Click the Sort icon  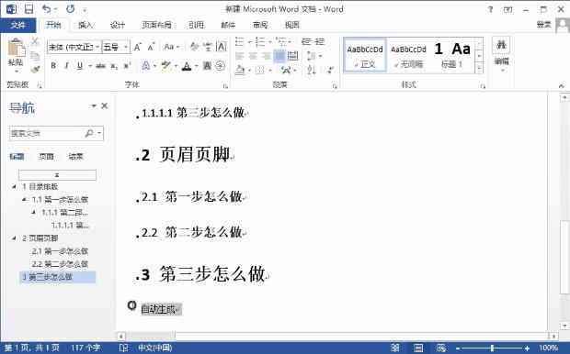pos(312,70)
